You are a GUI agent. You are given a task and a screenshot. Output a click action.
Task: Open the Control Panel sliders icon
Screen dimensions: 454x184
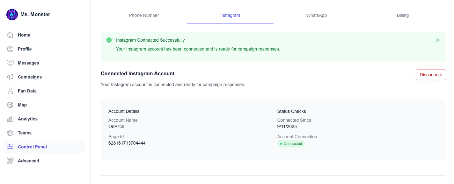[10, 147]
